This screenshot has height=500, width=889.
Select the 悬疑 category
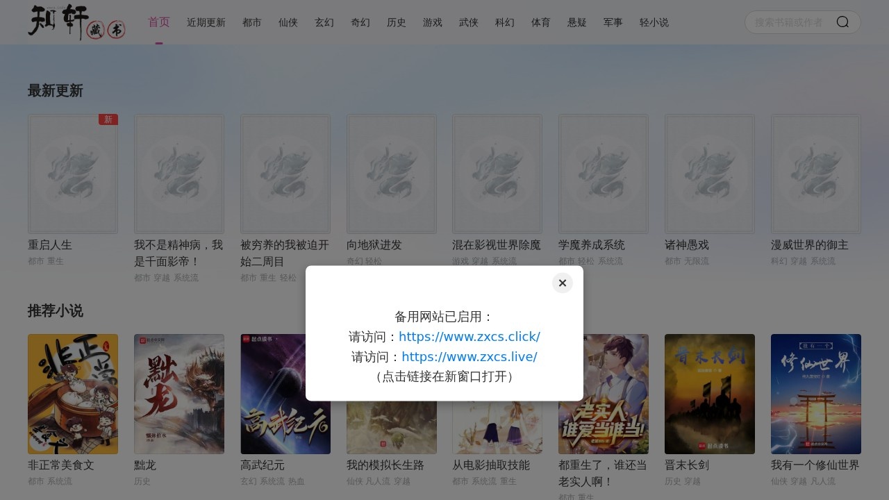pos(577,22)
